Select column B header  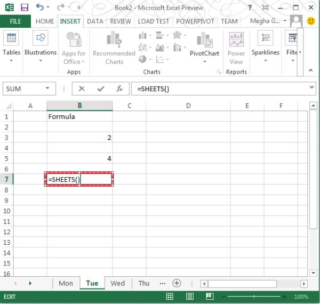pyautogui.click(x=79, y=106)
